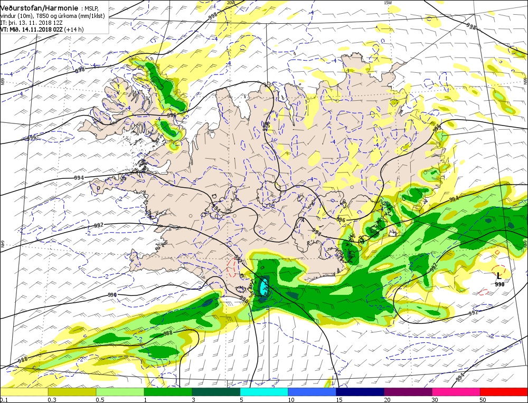The height and width of the screenshot is (403, 528).
Task: Select the dark green 3–5 legend swatch
Action: [x=216, y=391]
